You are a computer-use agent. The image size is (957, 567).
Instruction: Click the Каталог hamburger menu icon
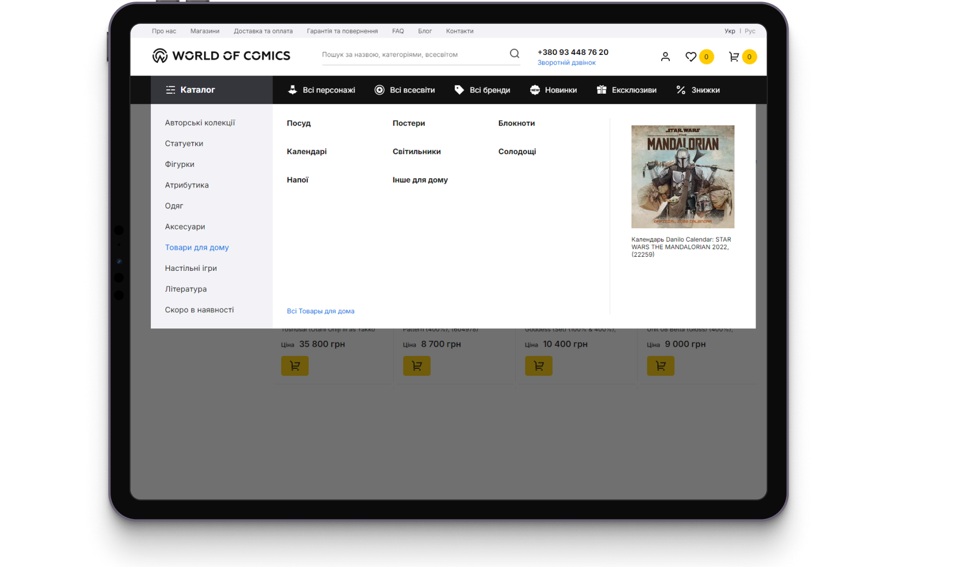pos(170,90)
